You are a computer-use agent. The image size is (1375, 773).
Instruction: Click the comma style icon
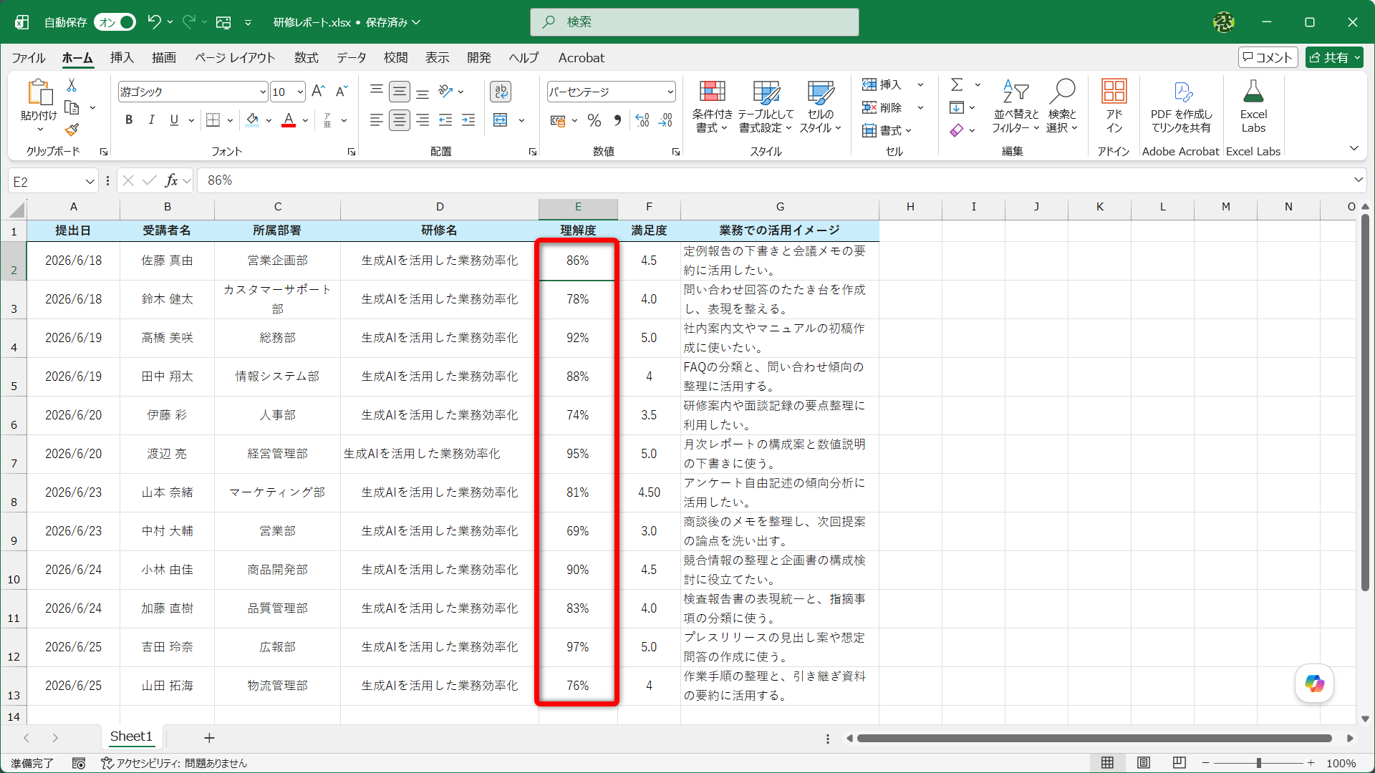(617, 120)
